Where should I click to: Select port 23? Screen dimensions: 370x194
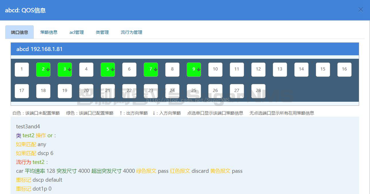coord(151,91)
